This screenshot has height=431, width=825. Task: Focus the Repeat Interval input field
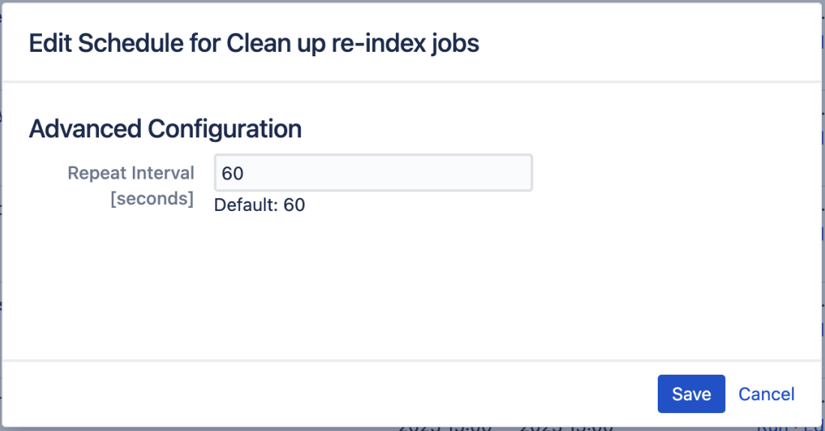[373, 173]
